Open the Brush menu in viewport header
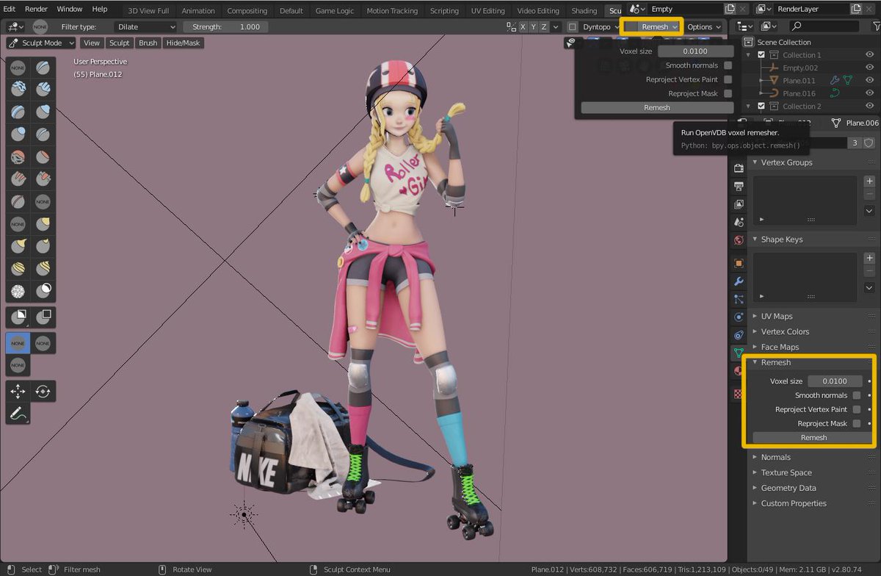881x576 pixels. [148, 43]
